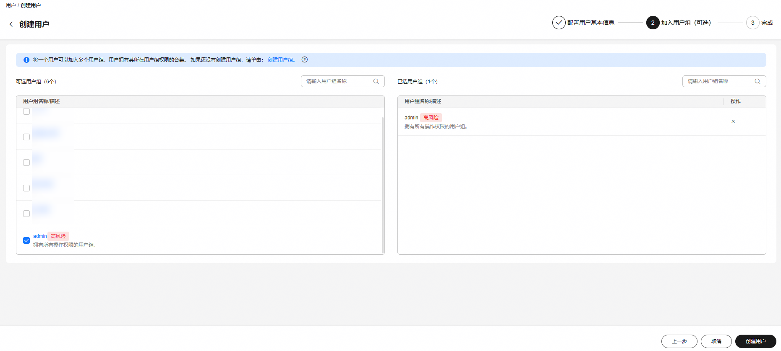This screenshot has height=351, width=781.
Task: Click the checkmark step icon for 配置用户基本信息
Action: click(559, 23)
